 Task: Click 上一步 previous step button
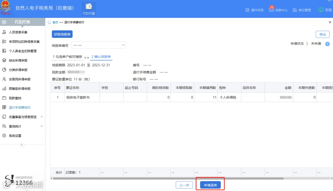click(x=184, y=185)
